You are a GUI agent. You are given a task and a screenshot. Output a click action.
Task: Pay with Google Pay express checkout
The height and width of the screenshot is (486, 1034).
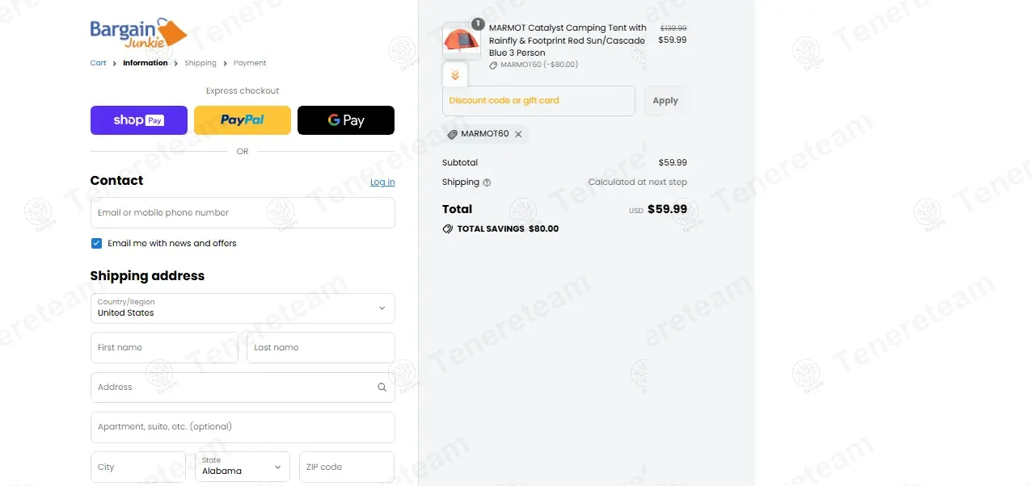tap(346, 120)
